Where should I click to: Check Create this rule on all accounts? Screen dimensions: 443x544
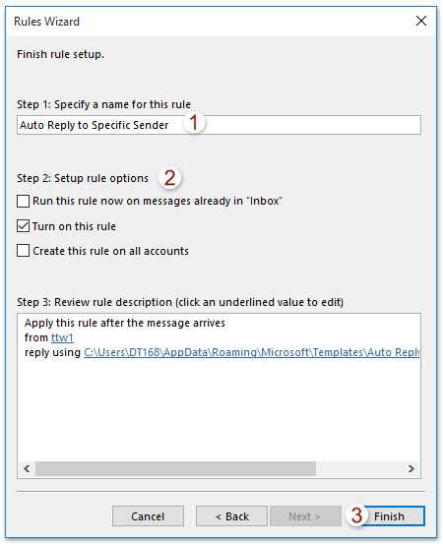pos(23,251)
